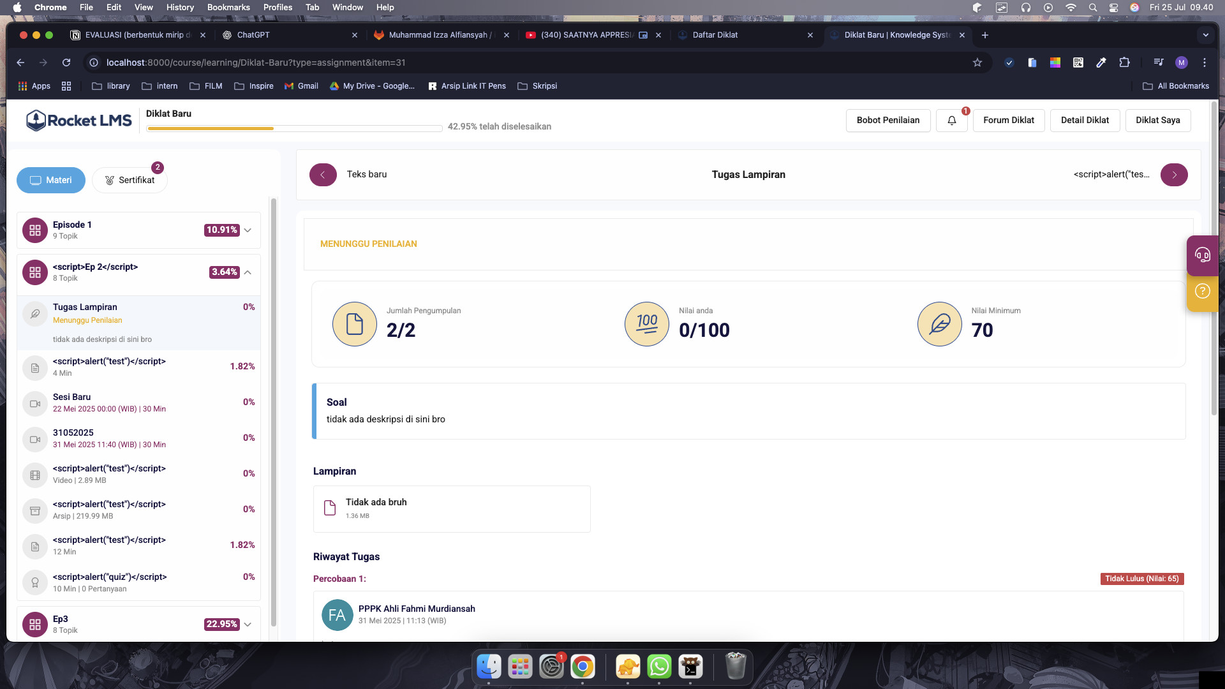Switch to the Sertifikat tab
The width and height of the screenshot is (1225, 689).
[x=130, y=181]
